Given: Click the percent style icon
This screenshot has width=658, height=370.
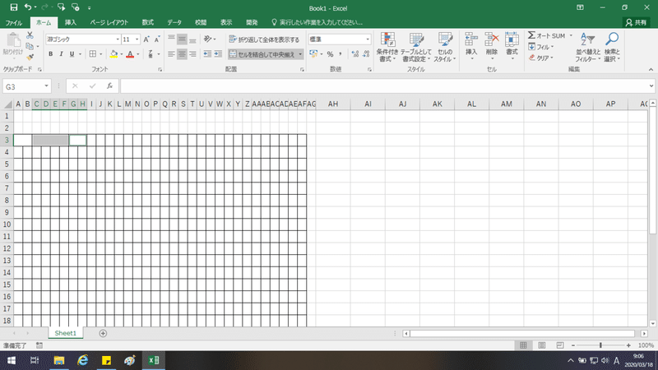Looking at the screenshot, I should [331, 54].
